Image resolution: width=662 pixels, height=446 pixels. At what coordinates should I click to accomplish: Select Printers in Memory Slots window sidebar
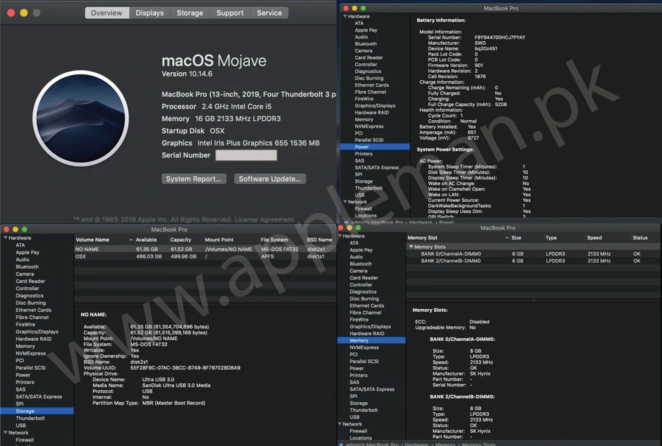(x=358, y=376)
